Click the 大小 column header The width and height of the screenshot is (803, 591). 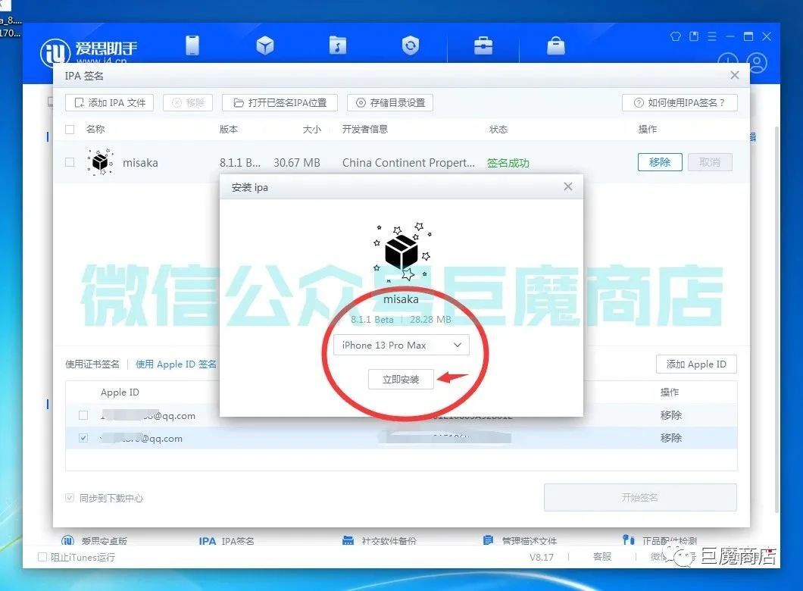click(311, 129)
